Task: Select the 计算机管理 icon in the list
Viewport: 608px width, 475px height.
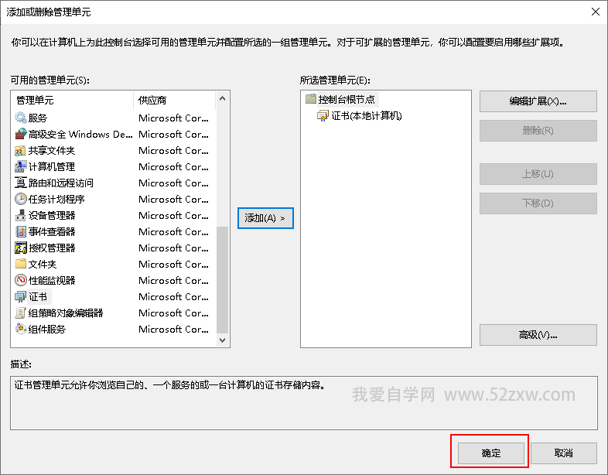Action: pyautogui.click(x=21, y=167)
